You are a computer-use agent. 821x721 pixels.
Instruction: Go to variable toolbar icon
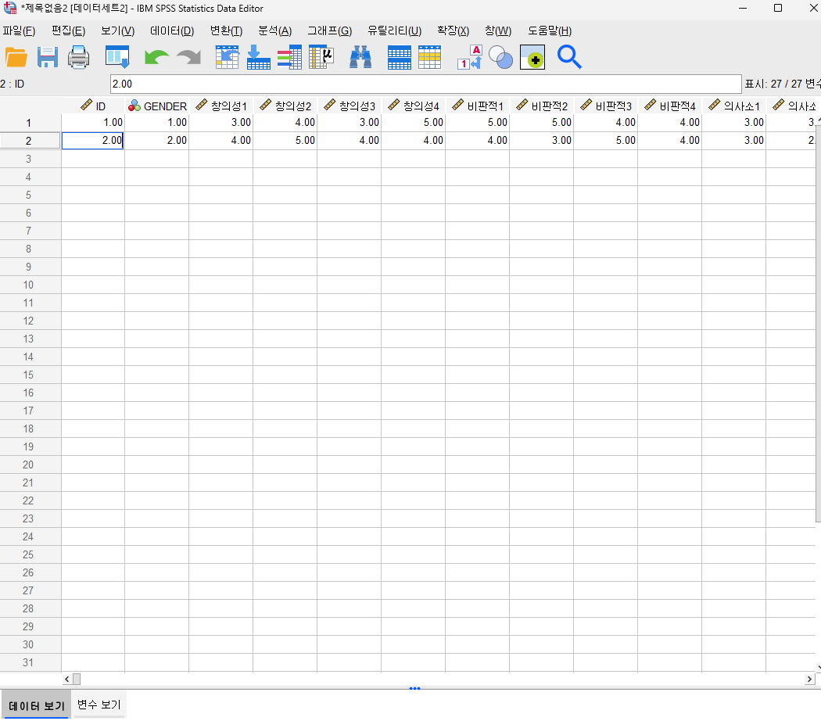click(x=259, y=57)
